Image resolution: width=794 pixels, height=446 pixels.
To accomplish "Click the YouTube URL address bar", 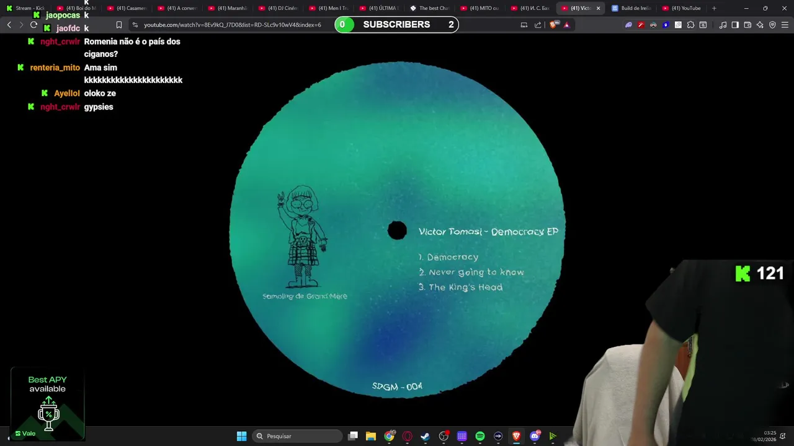I will [x=233, y=25].
